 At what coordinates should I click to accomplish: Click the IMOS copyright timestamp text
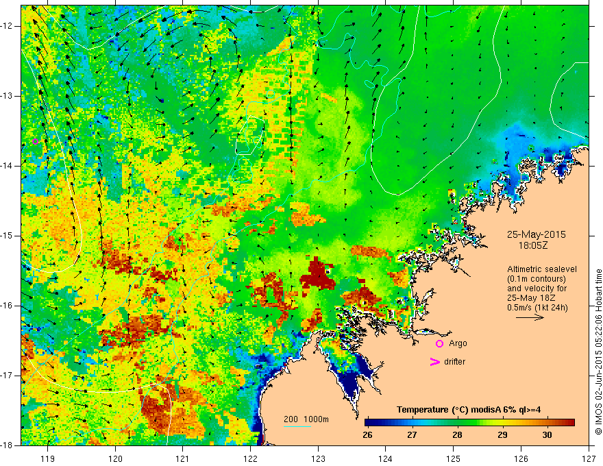[x=598, y=352]
